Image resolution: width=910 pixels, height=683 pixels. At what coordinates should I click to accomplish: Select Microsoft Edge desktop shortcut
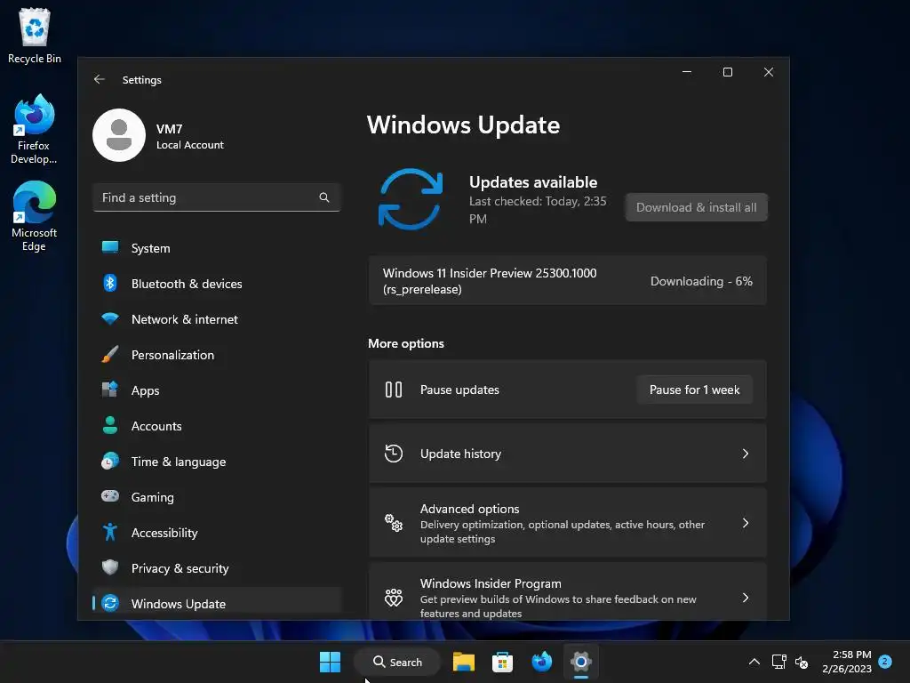tap(35, 216)
